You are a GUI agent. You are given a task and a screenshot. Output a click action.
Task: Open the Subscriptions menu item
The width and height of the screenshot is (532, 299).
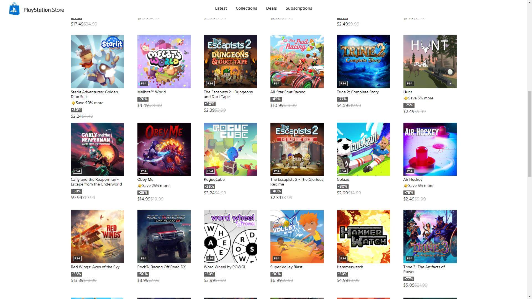coord(299,8)
